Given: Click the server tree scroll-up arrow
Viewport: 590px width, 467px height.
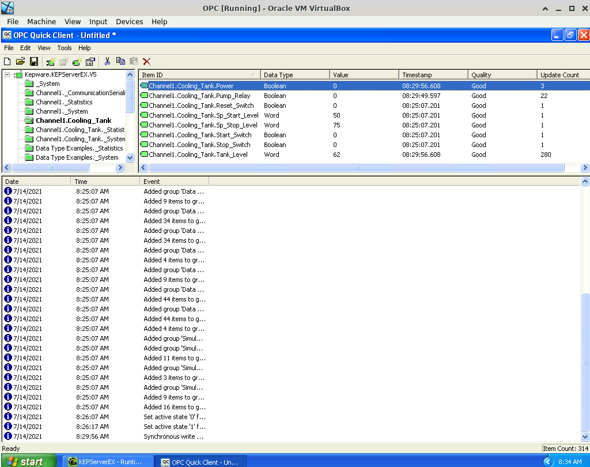Looking at the screenshot, I should [x=130, y=74].
